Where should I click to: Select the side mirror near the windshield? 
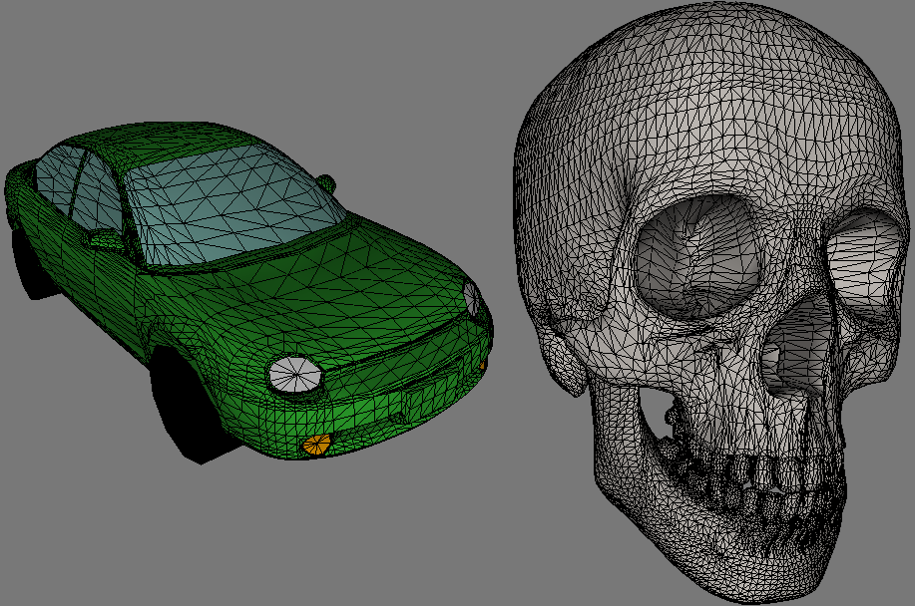click(x=106, y=239)
